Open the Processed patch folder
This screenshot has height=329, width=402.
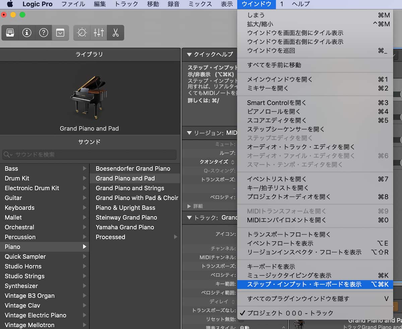[x=135, y=237]
